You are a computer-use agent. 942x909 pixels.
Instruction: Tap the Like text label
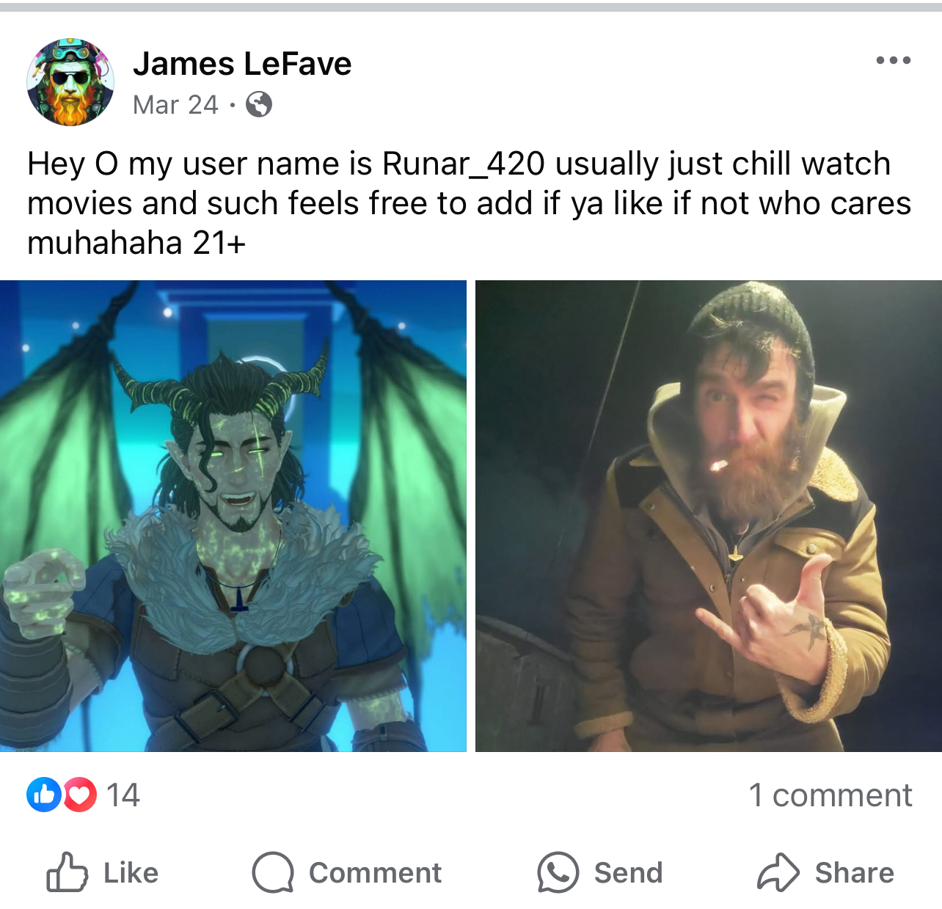[131, 873]
